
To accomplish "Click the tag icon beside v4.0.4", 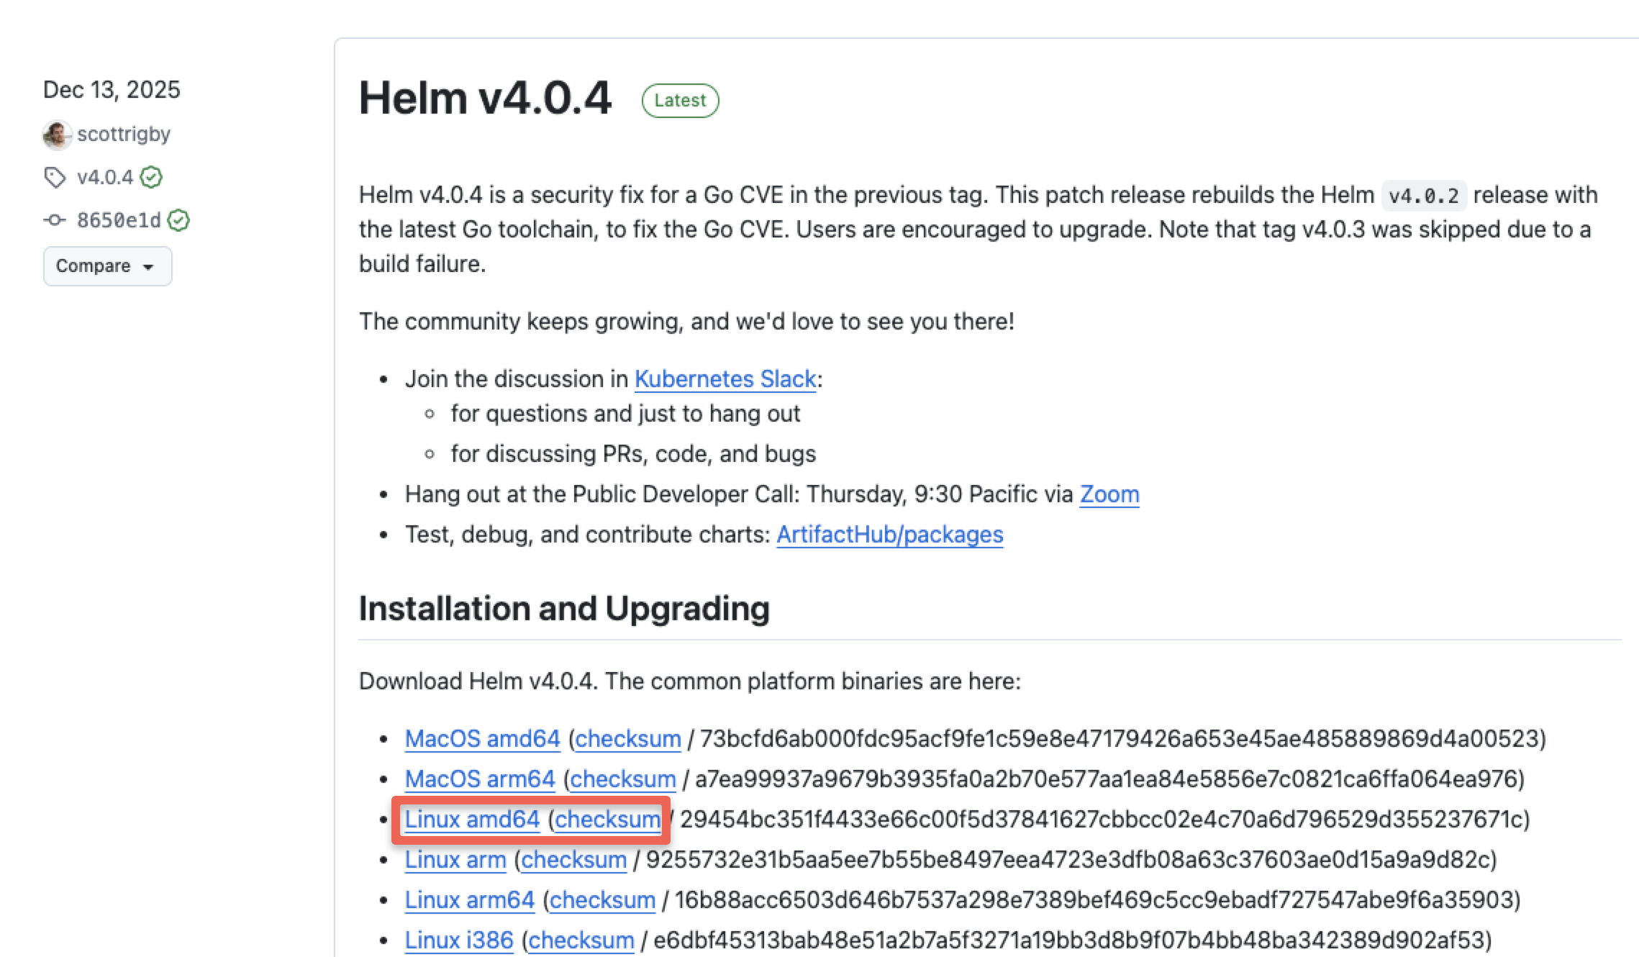I will (55, 177).
